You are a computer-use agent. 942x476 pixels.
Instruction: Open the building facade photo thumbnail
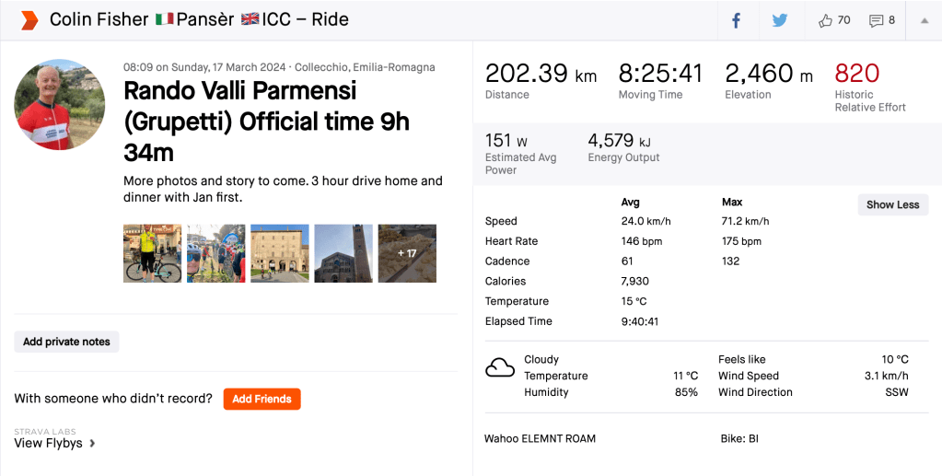point(280,253)
